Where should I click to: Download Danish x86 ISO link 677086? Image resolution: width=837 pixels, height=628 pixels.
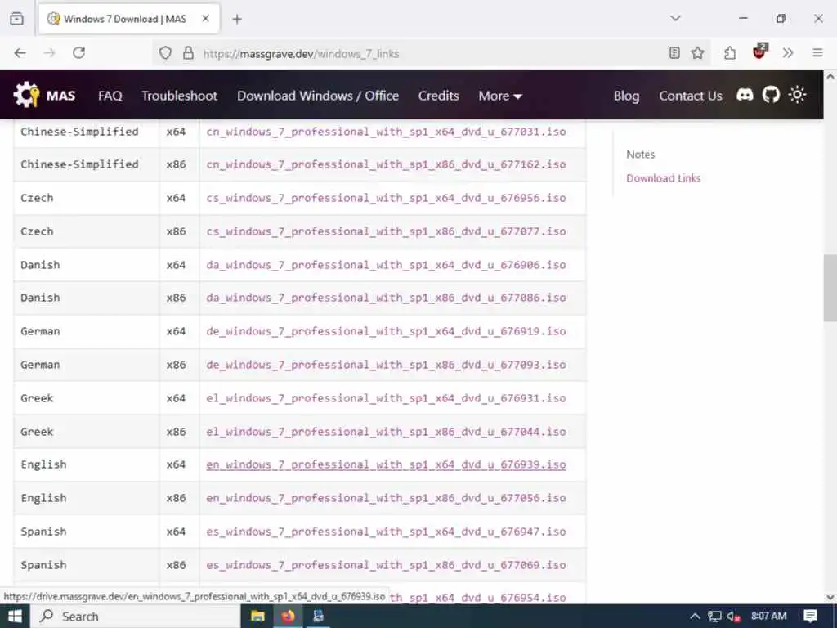[386, 298]
